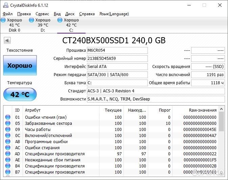Switch to C: drive tab at 42 °C
Viewport: 228px width, 180px height.
pos(71,25)
